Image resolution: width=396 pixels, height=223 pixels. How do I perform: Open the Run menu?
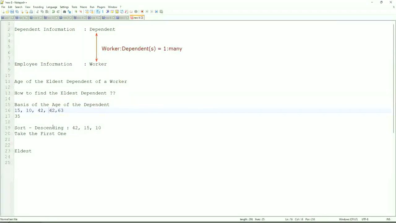pyautogui.click(x=92, y=7)
